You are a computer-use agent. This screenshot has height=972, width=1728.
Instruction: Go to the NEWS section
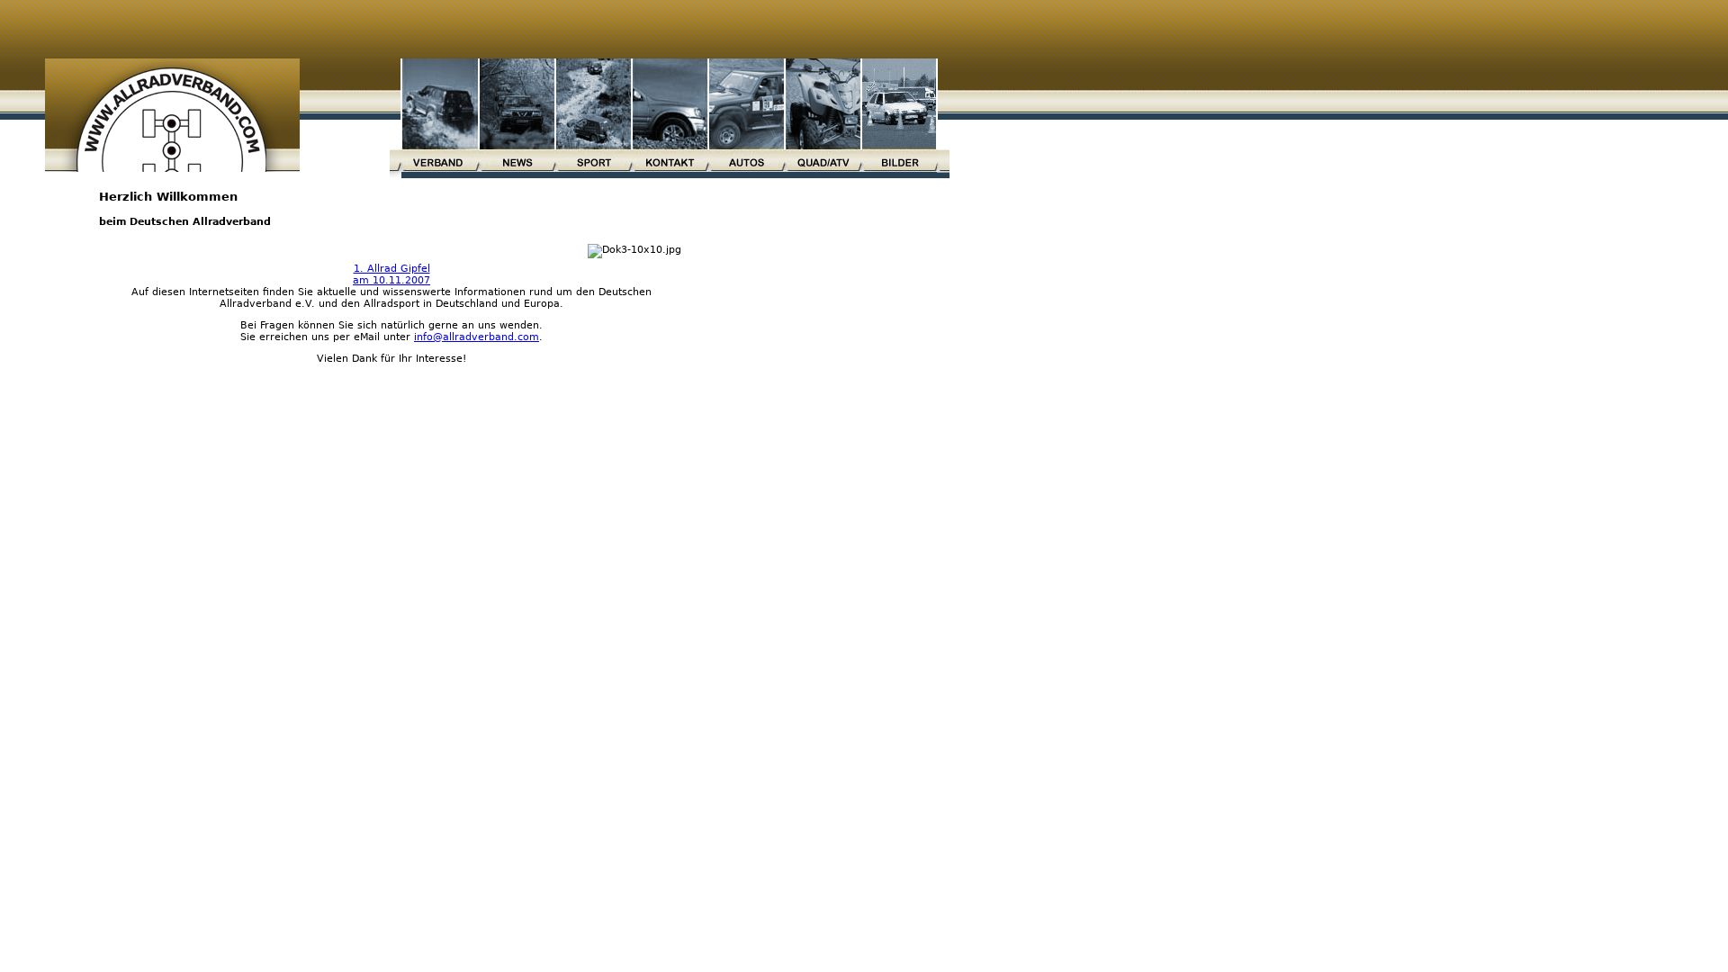pos(517,163)
